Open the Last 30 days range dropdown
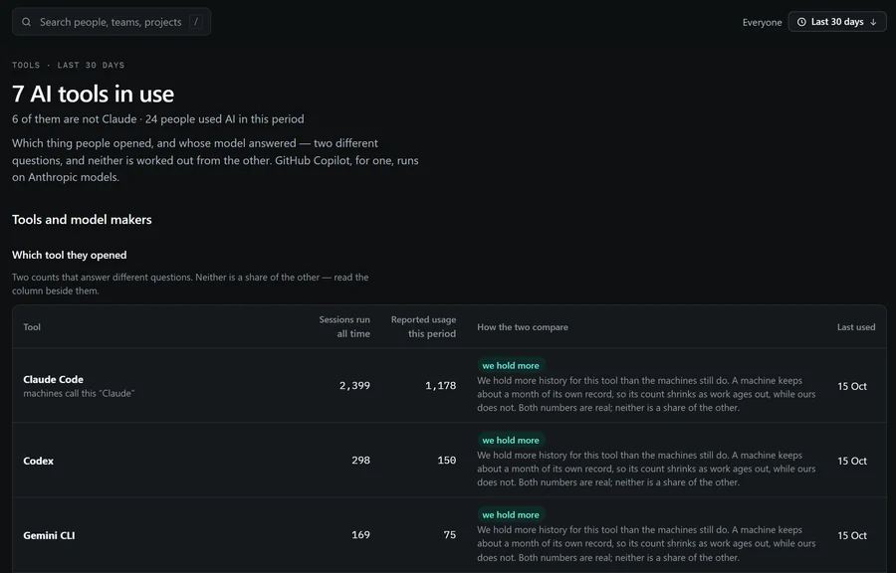This screenshot has width=896, height=573. 837,22
